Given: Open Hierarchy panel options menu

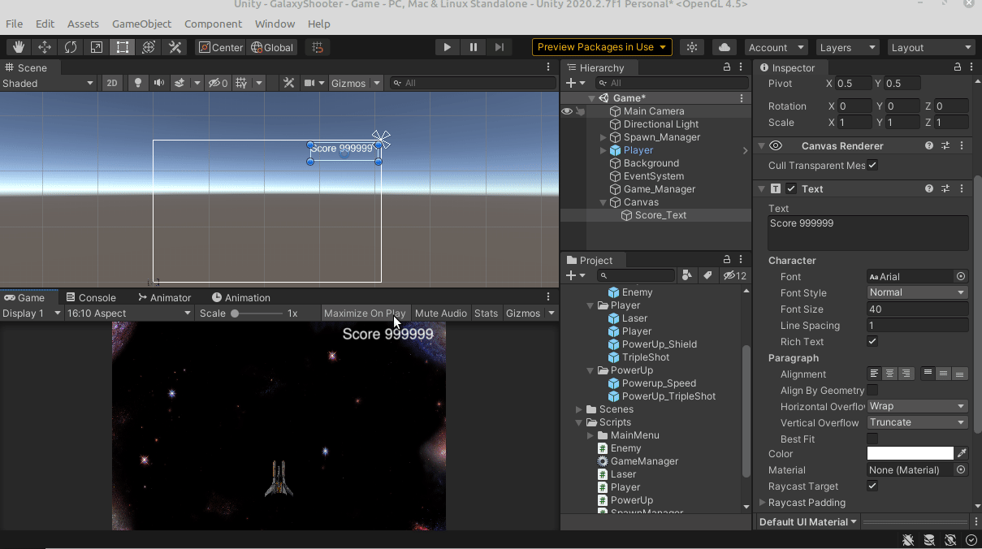Looking at the screenshot, I should click(742, 67).
